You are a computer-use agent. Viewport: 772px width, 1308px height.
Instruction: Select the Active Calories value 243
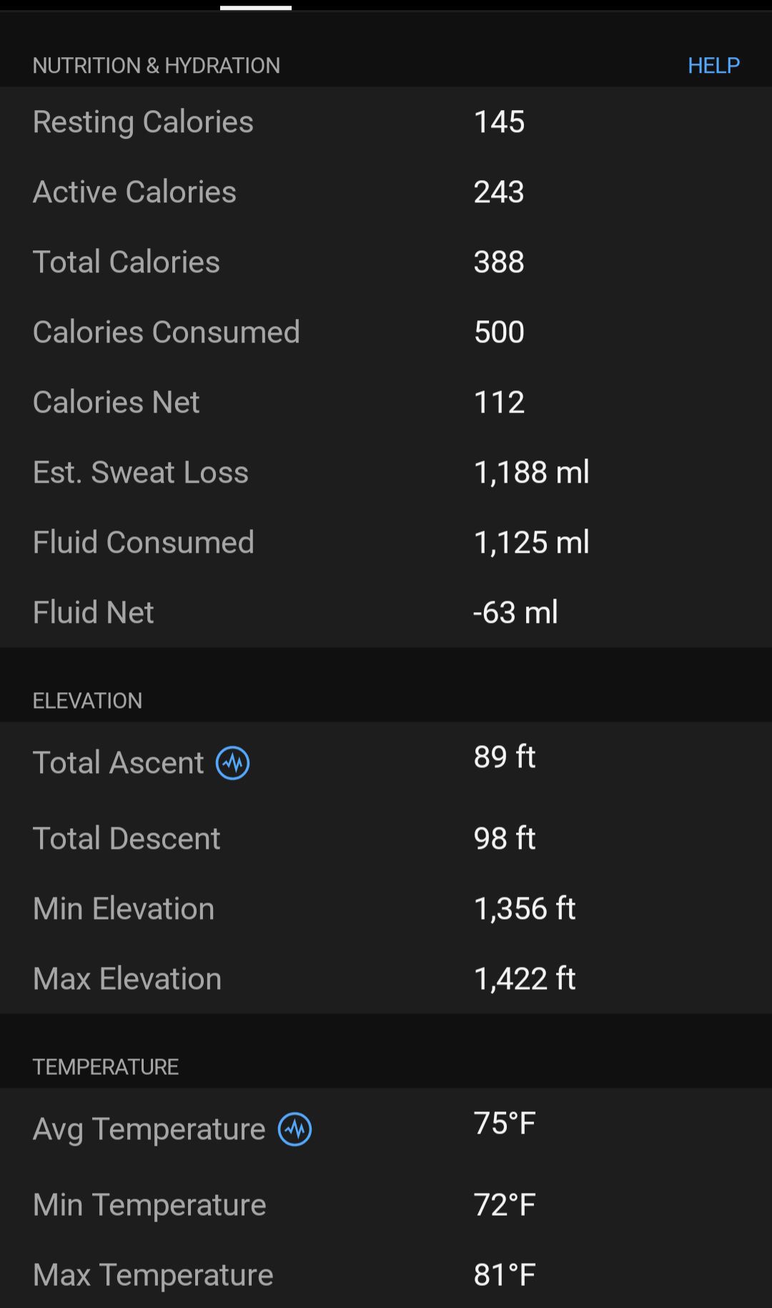pos(499,192)
